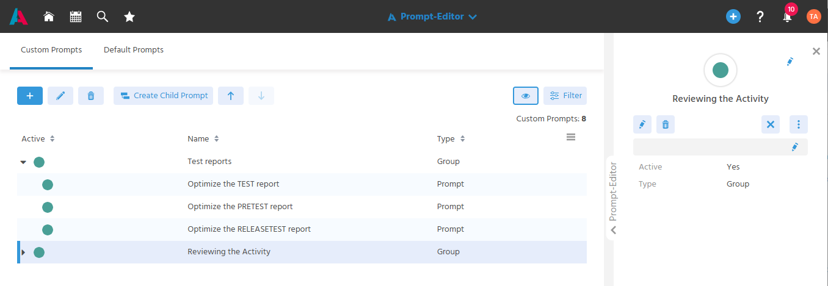Switch to Default Prompts tab
828x286 pixels.
134,50
